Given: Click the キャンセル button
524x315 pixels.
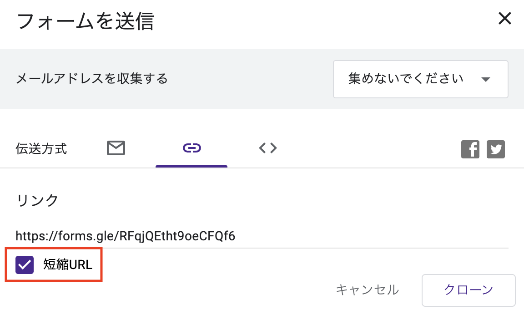Looking at the screenshot, I should click(x=367, y=290).
